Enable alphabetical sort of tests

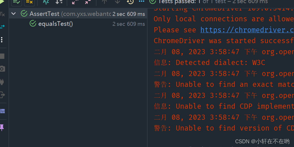pos(46,2)
